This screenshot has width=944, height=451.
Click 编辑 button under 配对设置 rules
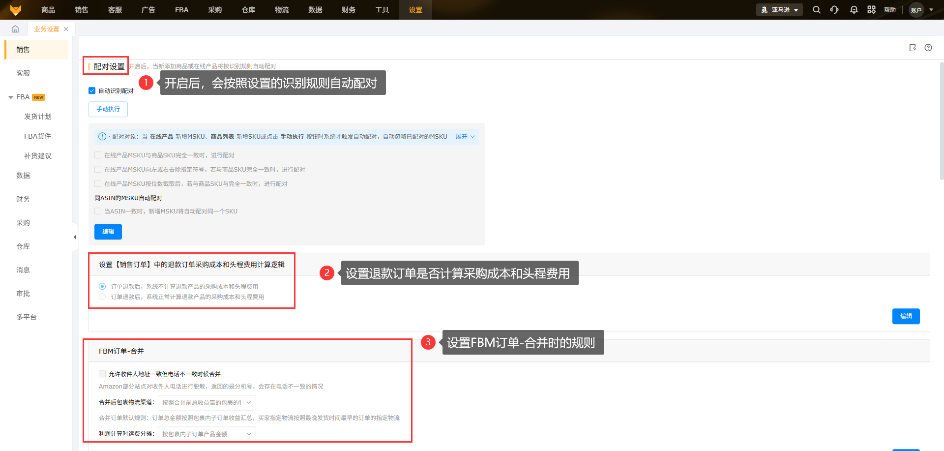(108, 232)
